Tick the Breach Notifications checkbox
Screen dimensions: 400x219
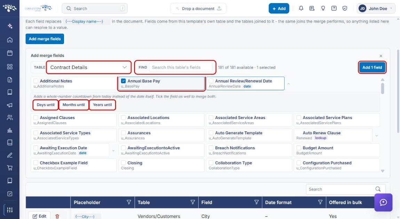(211, 148)
